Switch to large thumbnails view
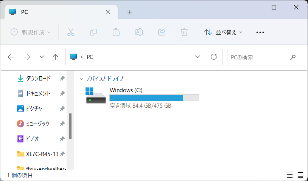This screenshot has height=181, width=308. coord(300,175)
